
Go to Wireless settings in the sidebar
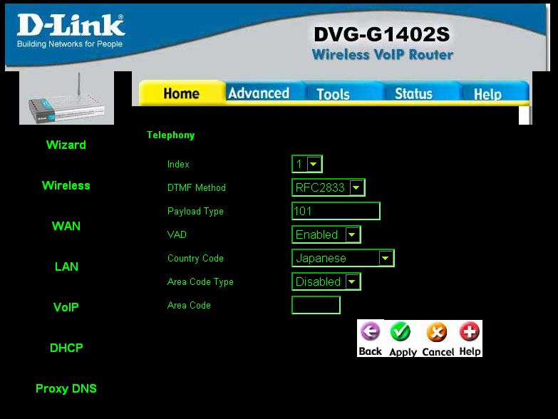tap(66, 185)
